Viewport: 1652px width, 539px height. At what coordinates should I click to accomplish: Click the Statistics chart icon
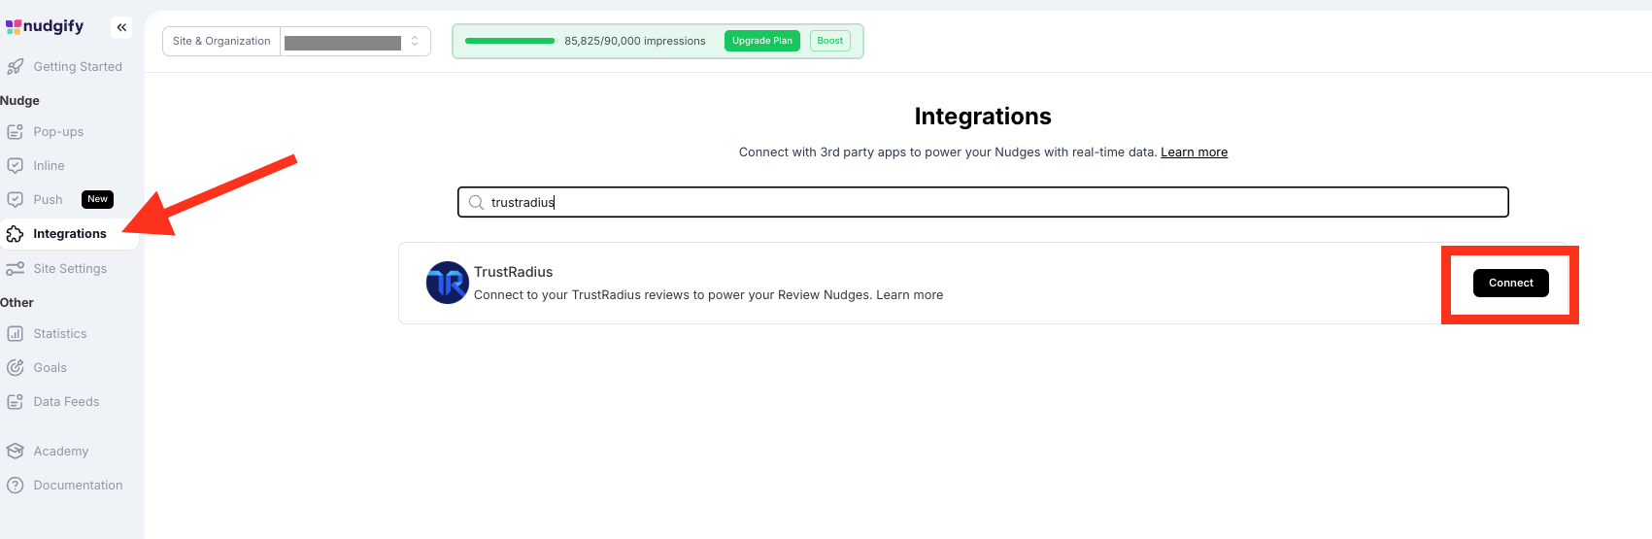coord(15,334)
